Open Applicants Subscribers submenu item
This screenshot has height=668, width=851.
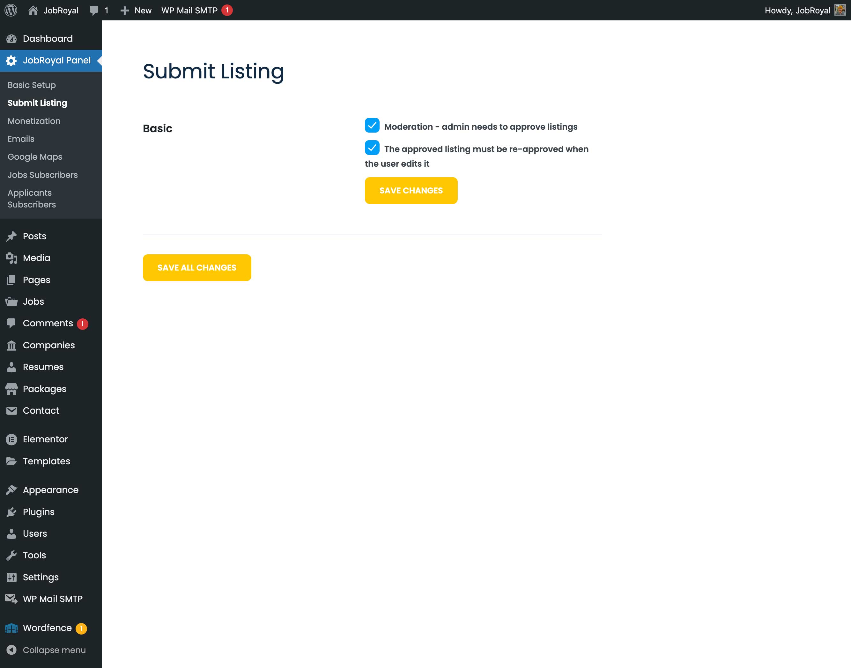pyautogui.click(x=32, y=199)
